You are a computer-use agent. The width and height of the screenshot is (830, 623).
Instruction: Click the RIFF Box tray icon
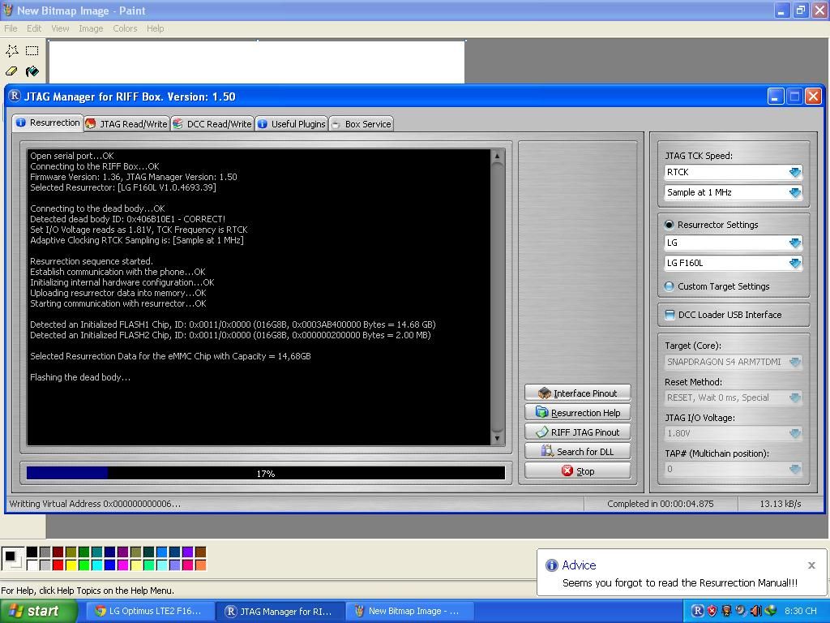click(x=698, y=611)
